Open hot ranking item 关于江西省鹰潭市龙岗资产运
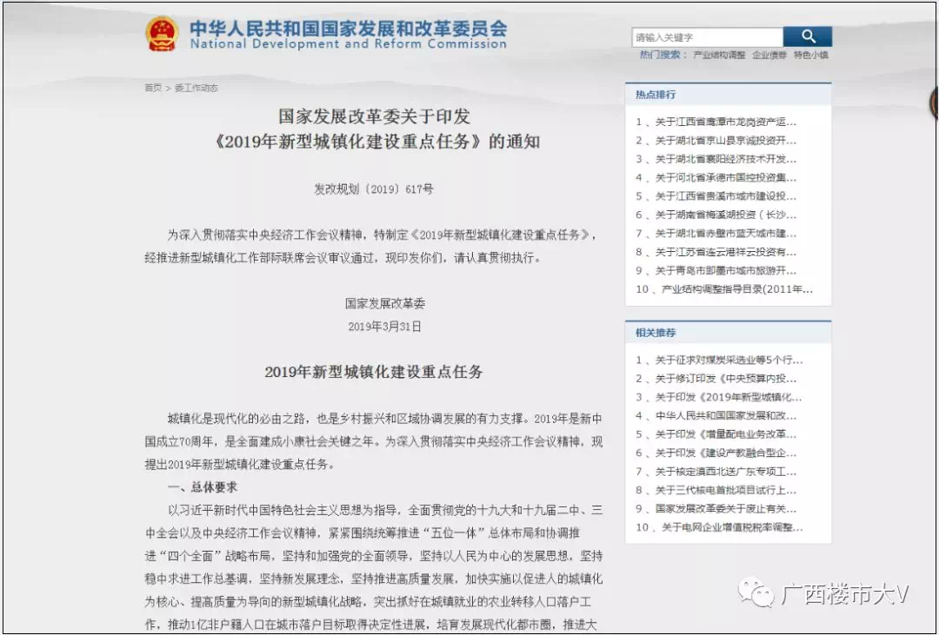This screenshot has width=939, height=635. (726, 122)
